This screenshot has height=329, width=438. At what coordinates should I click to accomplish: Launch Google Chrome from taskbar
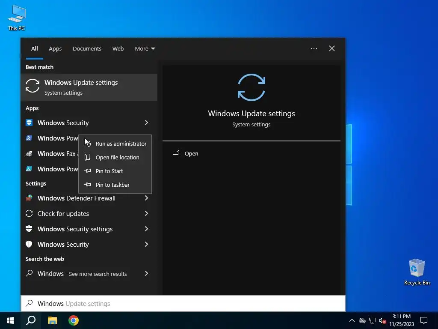[74, 320]
